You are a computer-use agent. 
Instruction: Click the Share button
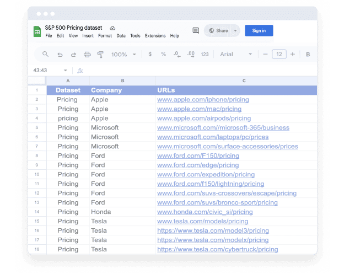click(x=219, y=31)
